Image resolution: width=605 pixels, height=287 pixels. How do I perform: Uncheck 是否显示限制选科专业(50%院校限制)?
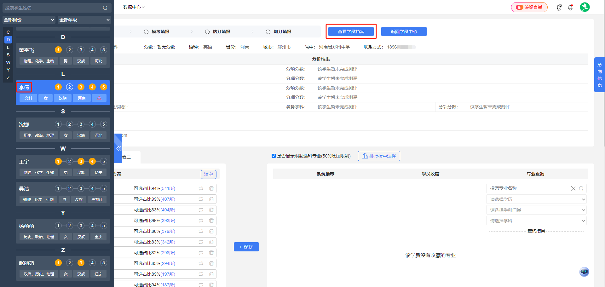[x=274, y=156]
